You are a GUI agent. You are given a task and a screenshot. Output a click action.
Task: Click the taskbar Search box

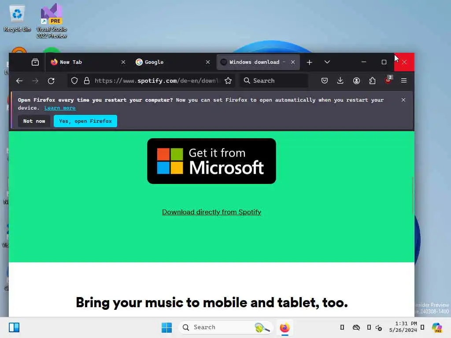[x=226, y=327]
